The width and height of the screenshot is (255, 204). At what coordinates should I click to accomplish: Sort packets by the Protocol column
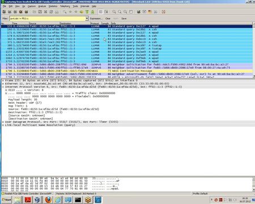[96, 23]
